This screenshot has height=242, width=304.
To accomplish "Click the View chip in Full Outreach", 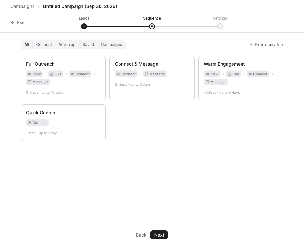I will click(x=34, y=74).
